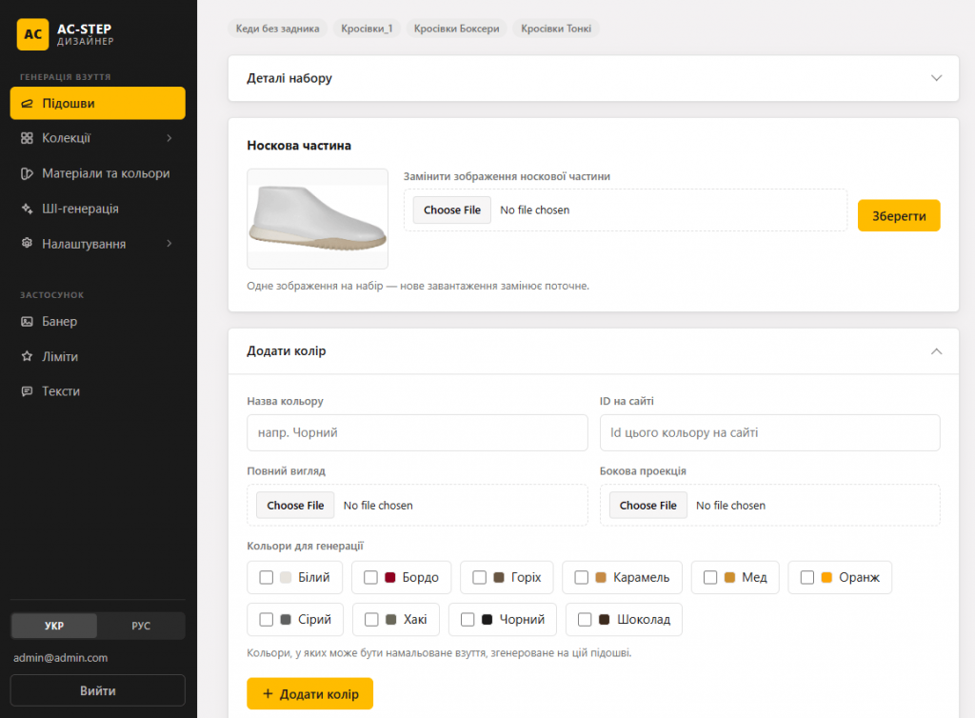Expand the Деталі набору section chevron
The width and height of the screenshot is (975, 718).
[937, 78]
